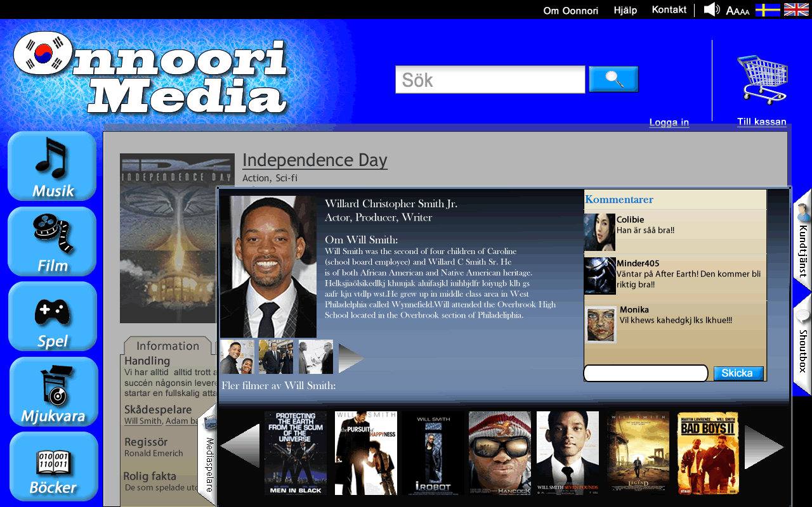Move film carousel left with arrow
Viewport: 812px width, 507px height.
(x=240, y=446)
